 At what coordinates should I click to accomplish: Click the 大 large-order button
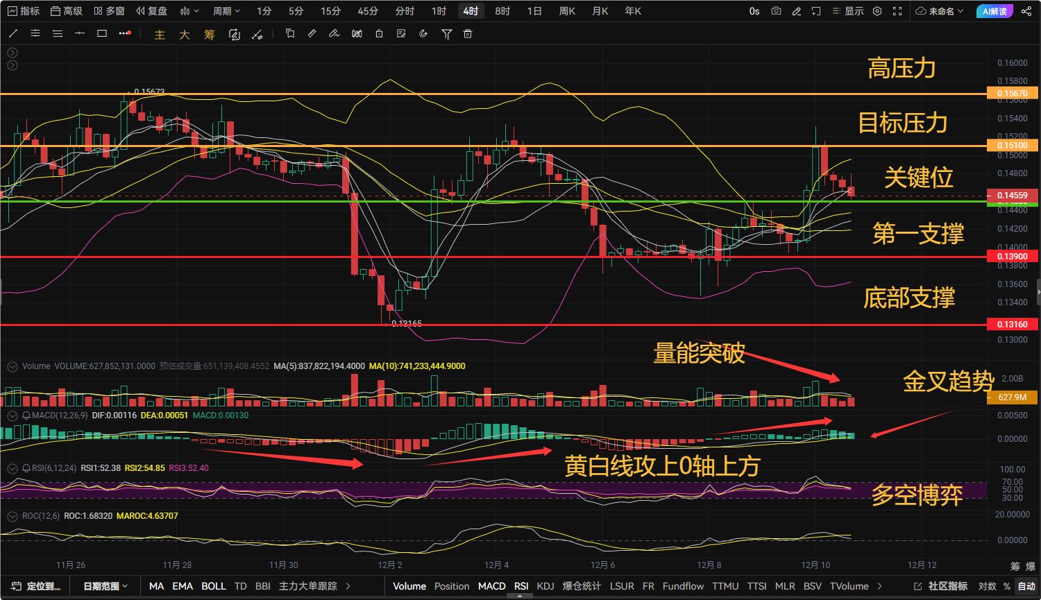[x=185, y=34]
